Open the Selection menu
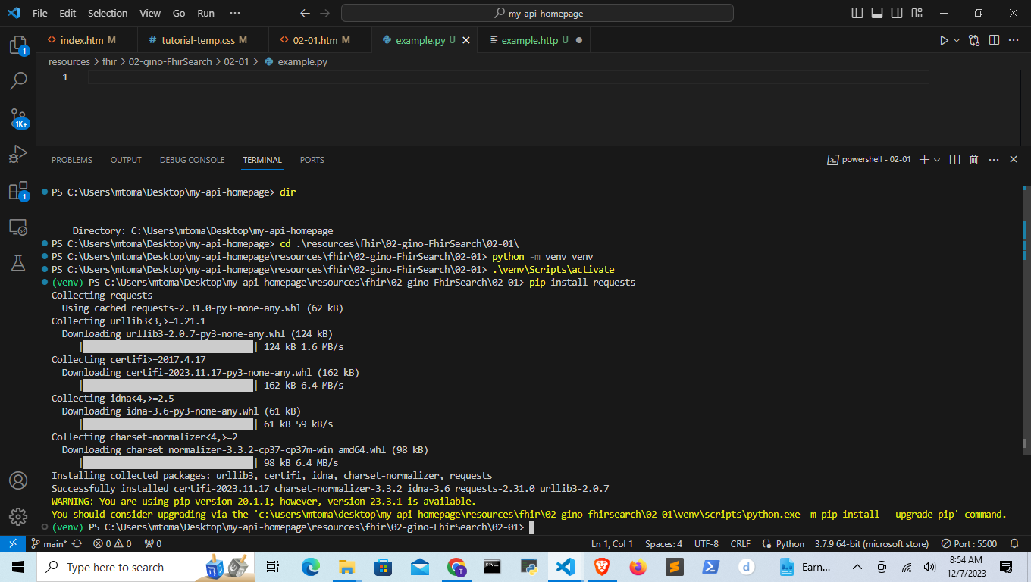The height and width of the screenshot is (582, 1031). click(108, 13)
